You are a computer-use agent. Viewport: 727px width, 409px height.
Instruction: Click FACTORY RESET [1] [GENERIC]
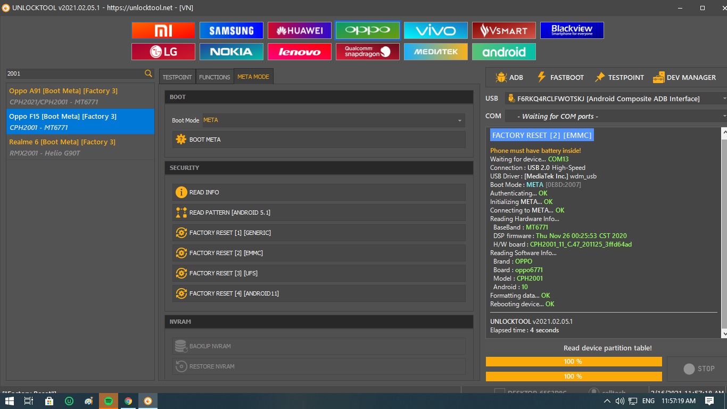(319, 233)
